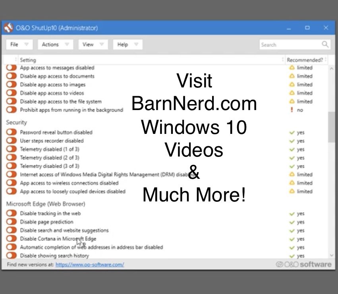Toggle 'App access to messages disabled' switch

pyautogui.click(x=12, y=68)
